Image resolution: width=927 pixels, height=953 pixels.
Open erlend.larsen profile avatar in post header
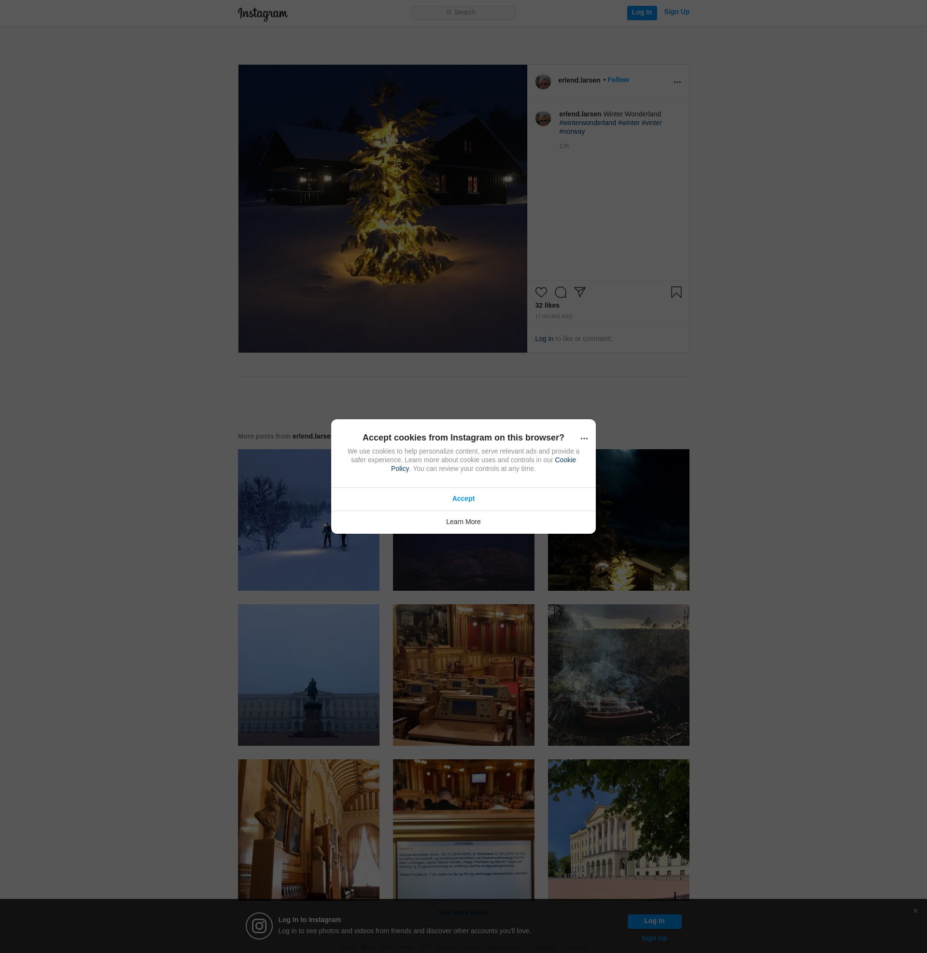pyautogui.click(x=543, y=81)
